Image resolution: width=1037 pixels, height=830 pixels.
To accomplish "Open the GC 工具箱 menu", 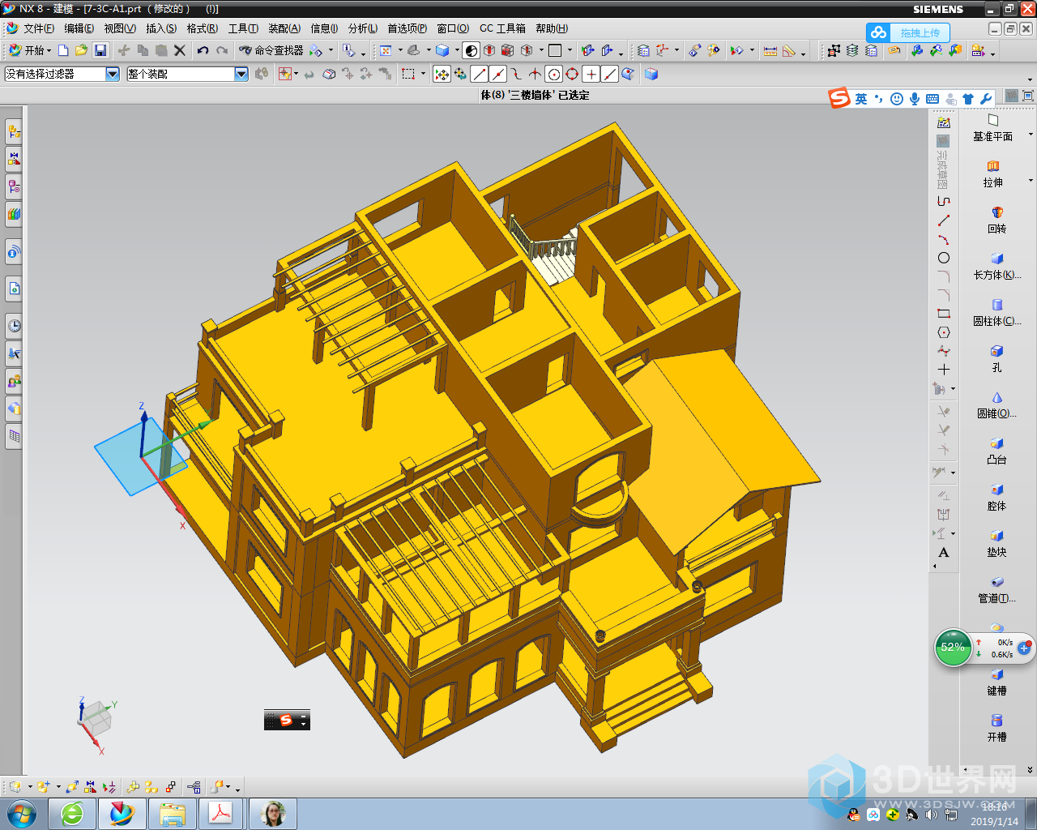I will [502, 28].
